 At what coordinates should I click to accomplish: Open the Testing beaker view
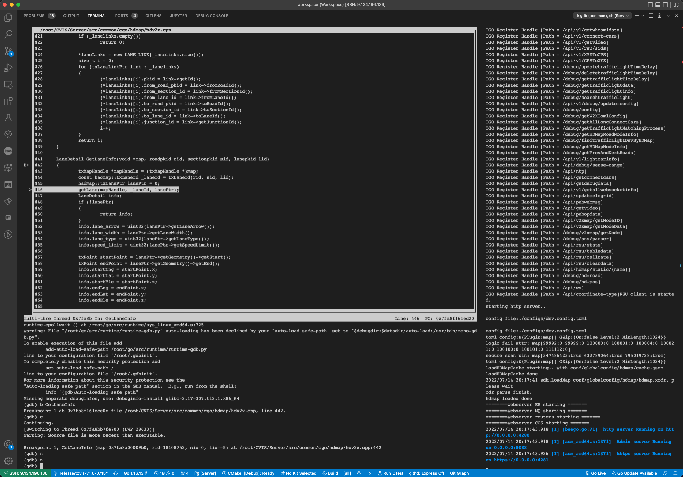point(8,118)
